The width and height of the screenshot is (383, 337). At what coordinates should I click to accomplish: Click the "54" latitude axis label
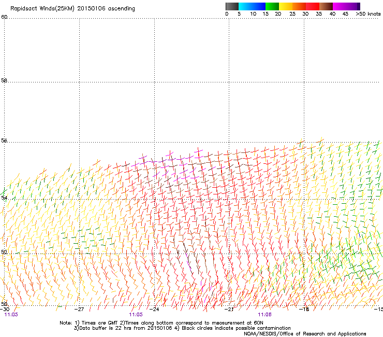[x=4, y=198]
